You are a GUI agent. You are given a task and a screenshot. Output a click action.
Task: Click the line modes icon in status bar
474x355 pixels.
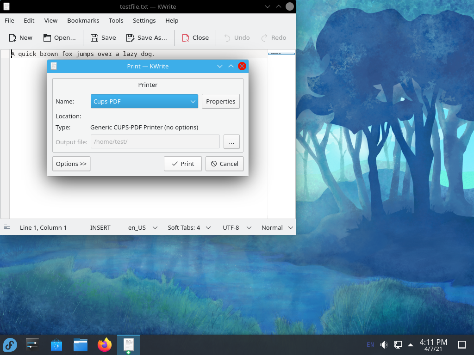[x=7, y=227]
